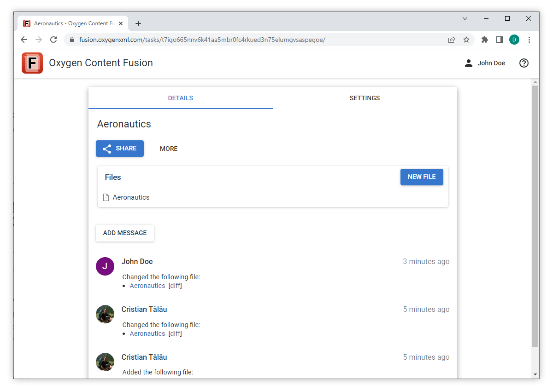Click Cristian Tălău's avatar on the changed-file message
Screen dimensions: 553x391
(105, 314)
